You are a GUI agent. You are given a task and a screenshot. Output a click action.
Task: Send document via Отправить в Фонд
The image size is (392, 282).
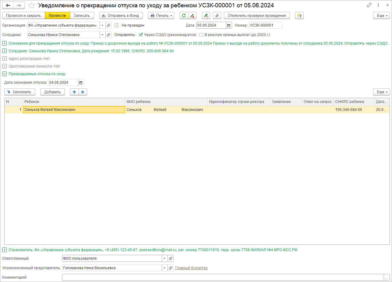point(121,16)
